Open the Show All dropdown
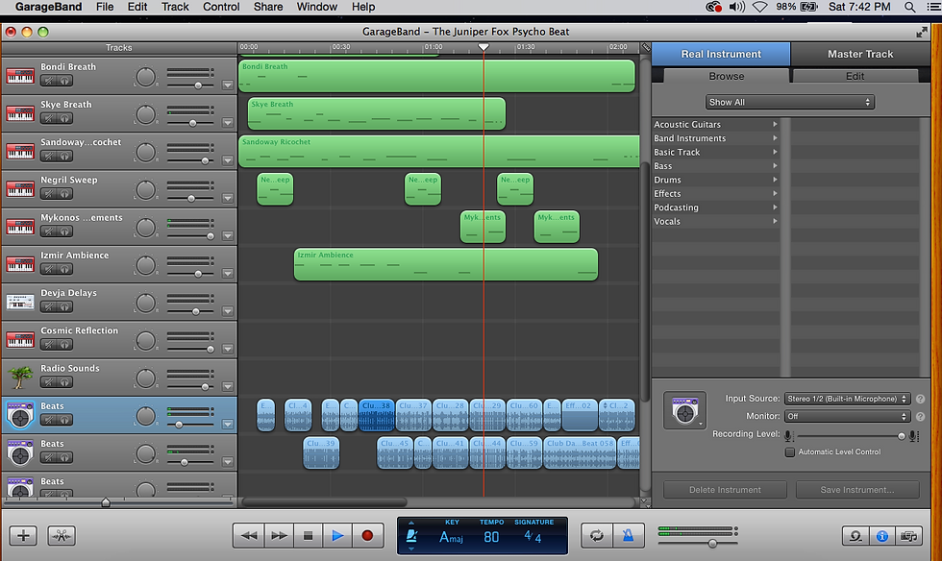942x561 pixels. pyautogui.click(x=789, y=102)
